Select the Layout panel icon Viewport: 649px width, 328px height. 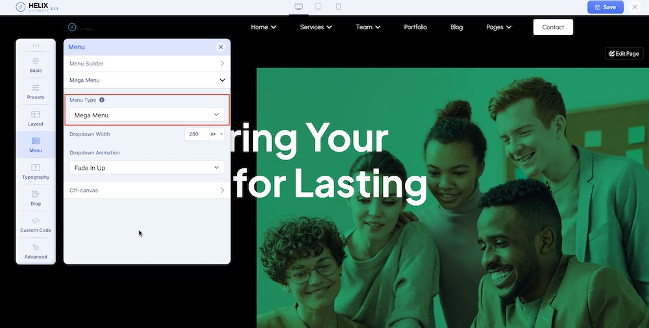coord(36,114)
